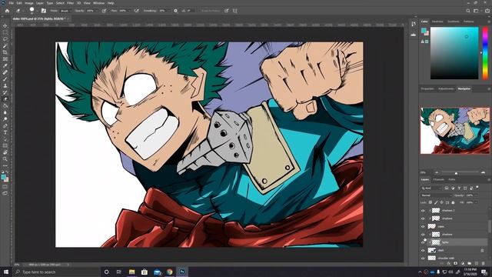
Task: Select the Zoom tool
Action: click(x=5, y=159)
